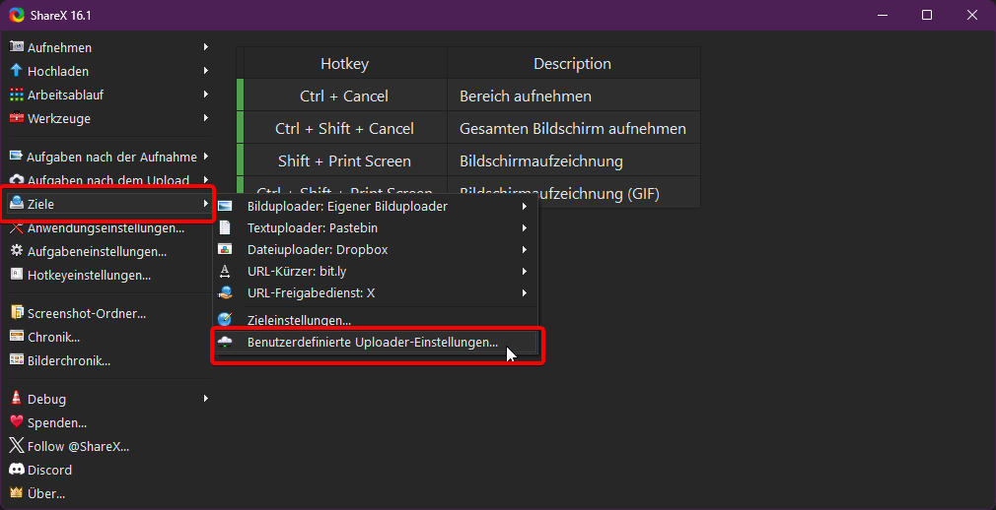Select Dateiuploader: Dropbox menu item
This screenshot has width=996, height=510.
pos(317,250)
